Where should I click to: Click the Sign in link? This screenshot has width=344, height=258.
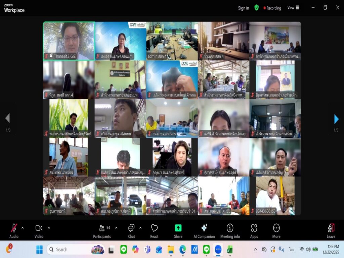[244, 8]
